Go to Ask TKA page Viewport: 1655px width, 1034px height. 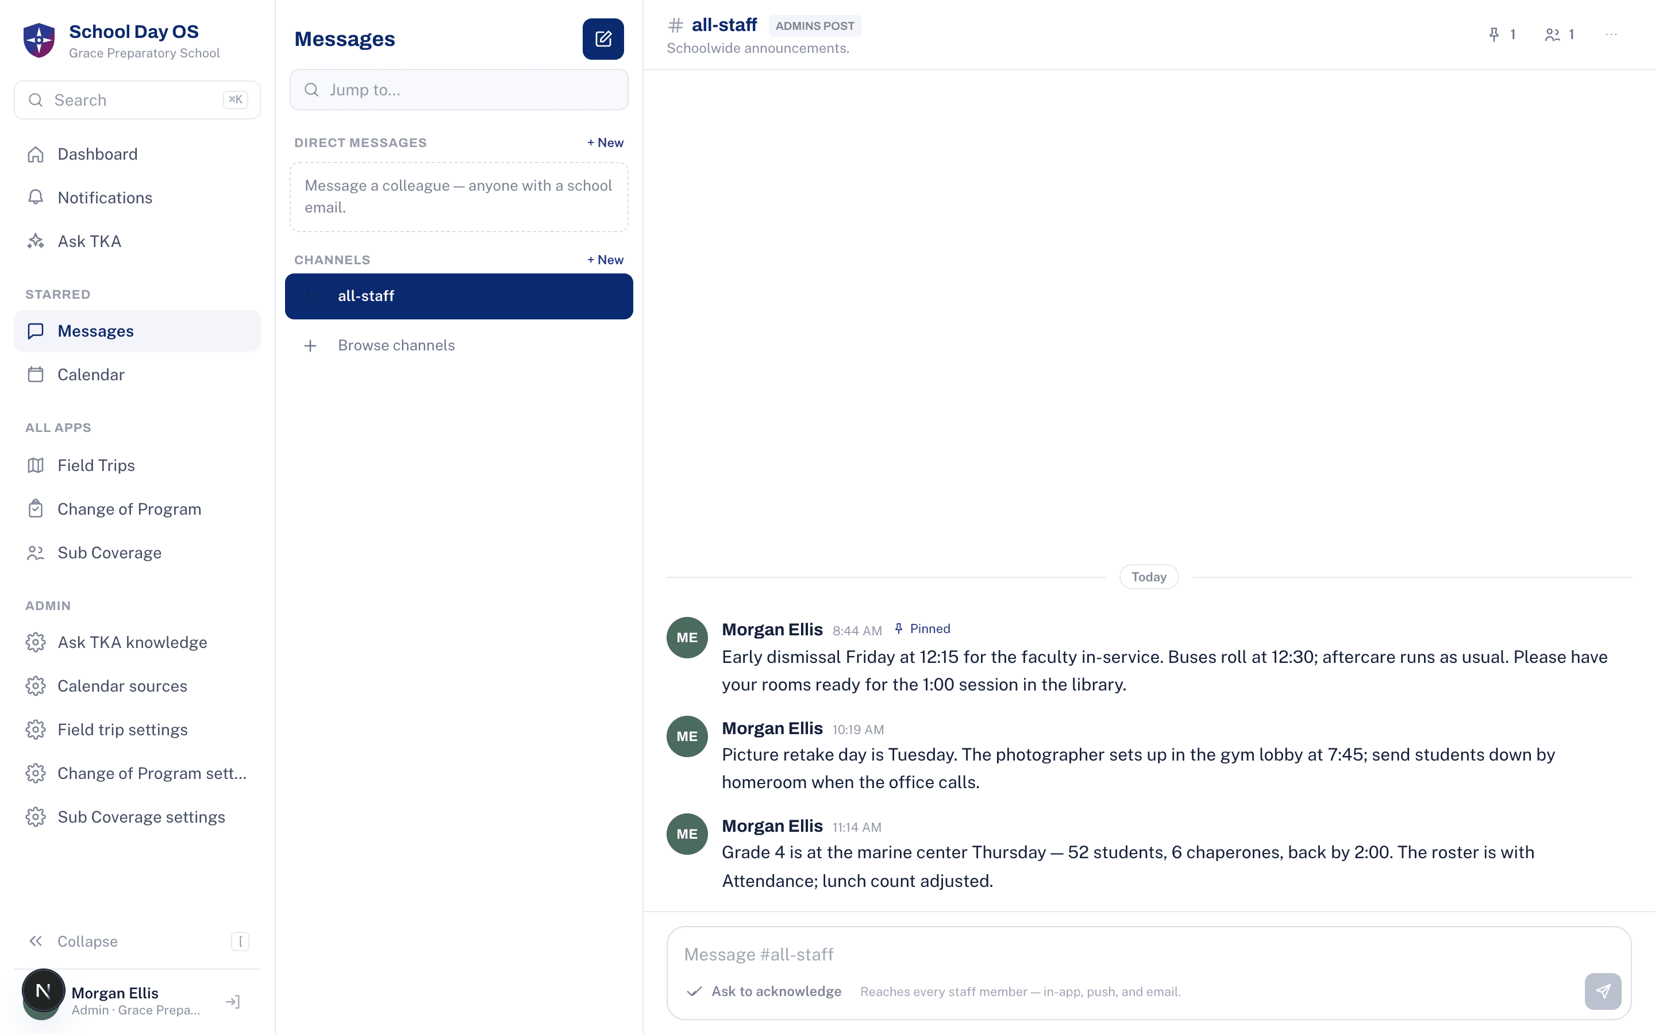pos(137,241)
